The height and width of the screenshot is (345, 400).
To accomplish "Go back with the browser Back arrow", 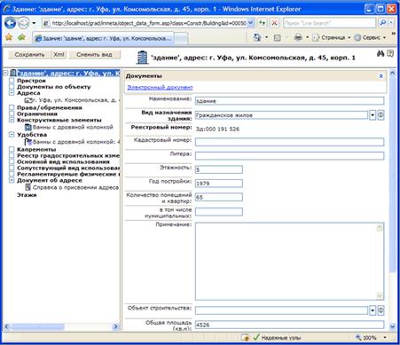I will point(11,23).
